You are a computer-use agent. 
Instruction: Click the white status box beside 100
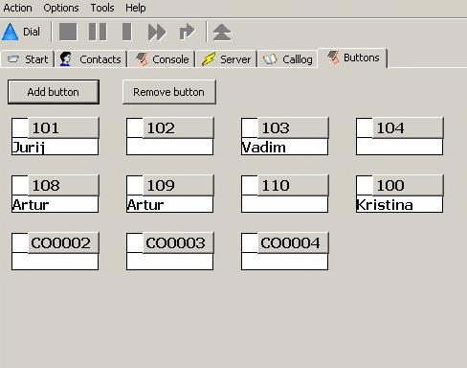point(365,186)
